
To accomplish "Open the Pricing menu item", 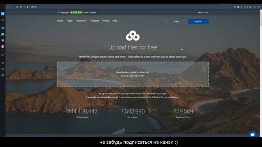I will tap(106, 21).
